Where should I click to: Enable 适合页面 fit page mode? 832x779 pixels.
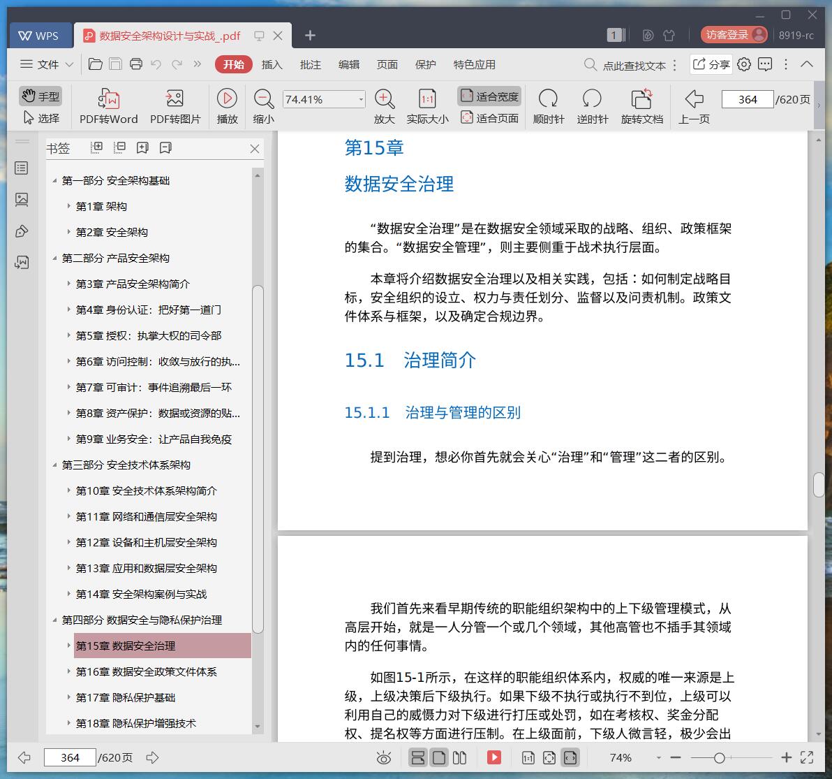click(489, 118)
